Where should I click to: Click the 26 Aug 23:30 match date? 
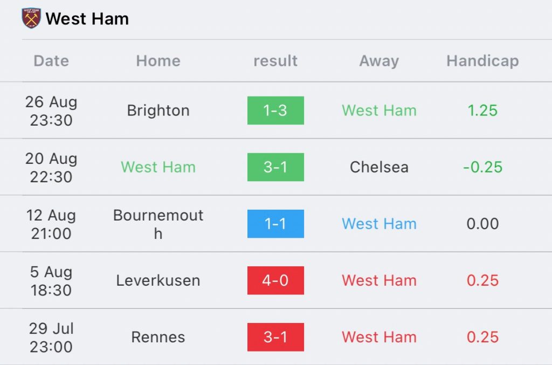(x=51, y=111)
